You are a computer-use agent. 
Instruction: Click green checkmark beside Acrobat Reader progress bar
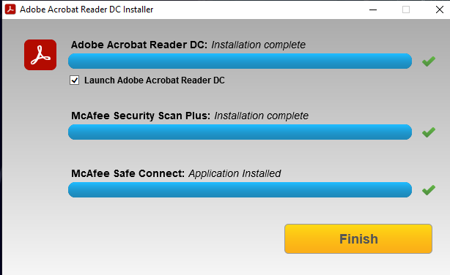(x=429, y=61)
